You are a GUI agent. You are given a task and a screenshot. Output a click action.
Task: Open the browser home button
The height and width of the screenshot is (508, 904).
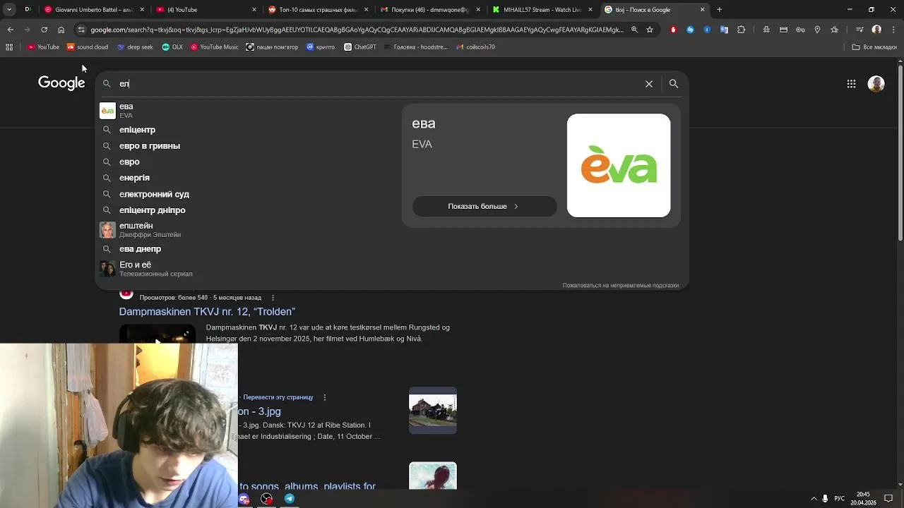61,30
